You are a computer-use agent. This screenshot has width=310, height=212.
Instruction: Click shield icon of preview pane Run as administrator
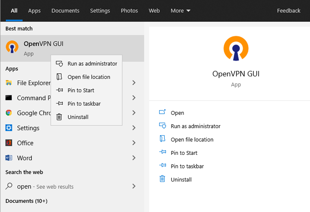(163, 126)
